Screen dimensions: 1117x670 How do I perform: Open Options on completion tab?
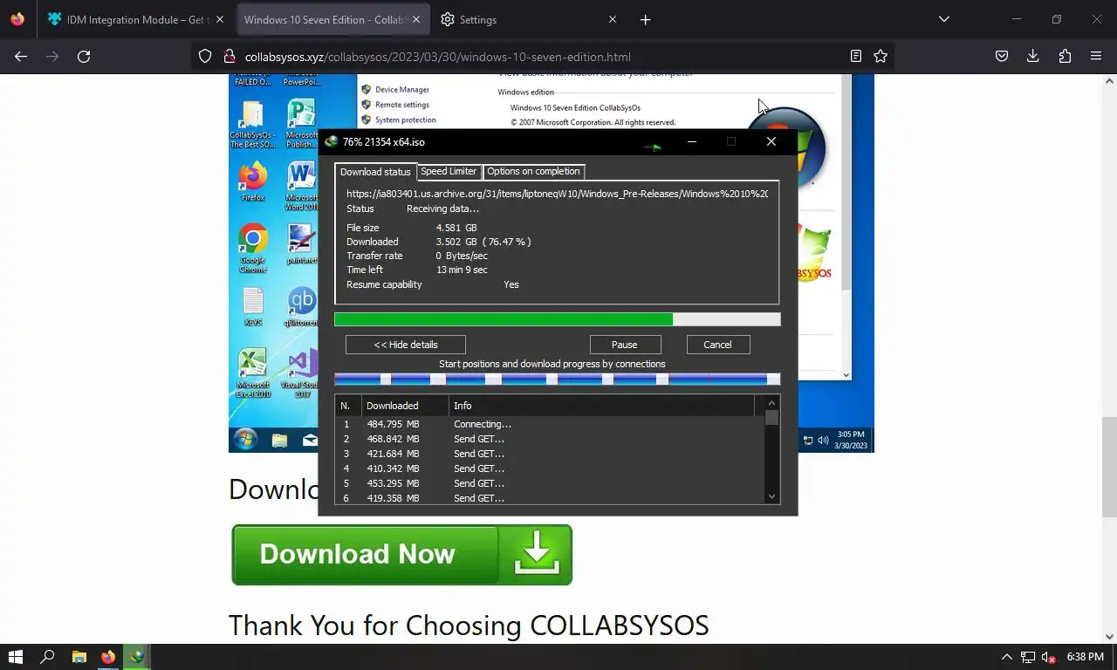coord(533,171)
